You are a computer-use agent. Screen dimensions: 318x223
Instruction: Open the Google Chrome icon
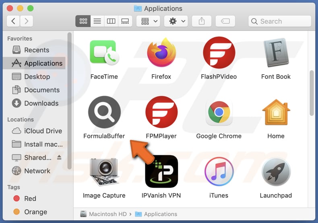click(219, 112)
